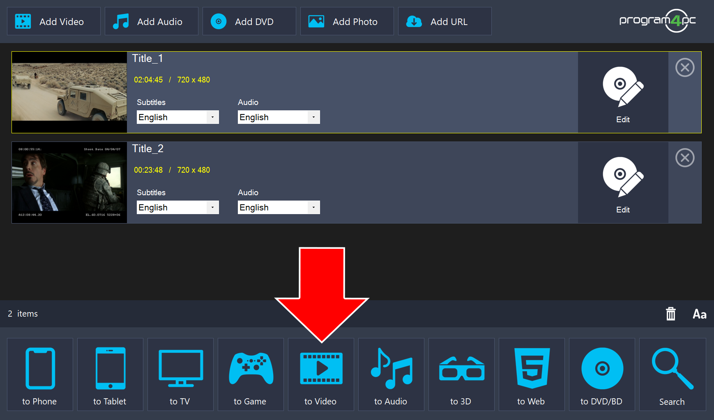The width and height of the screenshot is (714, 420).
Task: Choose the to 3D glasses output
Action: pyautogui.click(x=461, y=374)
